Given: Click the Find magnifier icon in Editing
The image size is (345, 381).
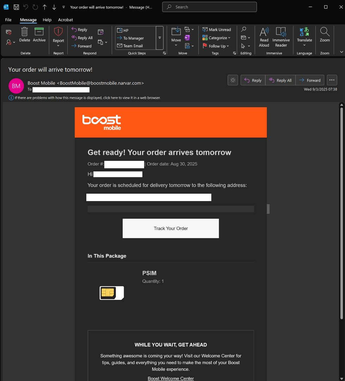Looking at the screenshot, I should 244,29.
